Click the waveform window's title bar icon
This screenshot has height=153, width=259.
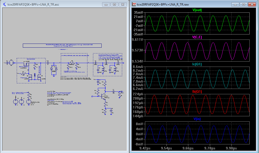(134, 4)
